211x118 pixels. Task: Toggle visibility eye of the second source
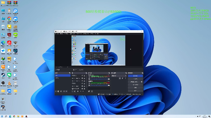(x=82, y=78)
